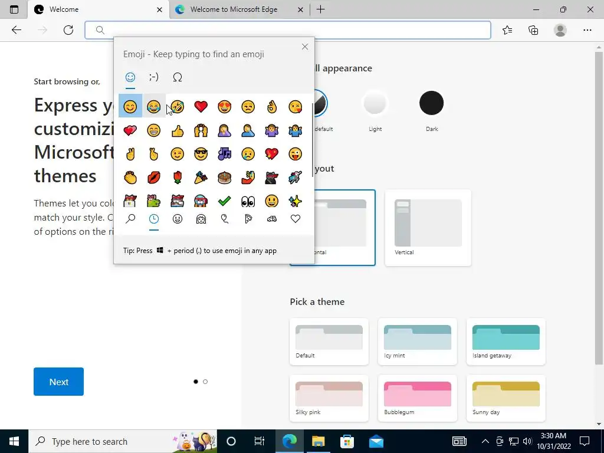
Task: Pick the face blowing a kiss emoji
Action: click(295, 106)
